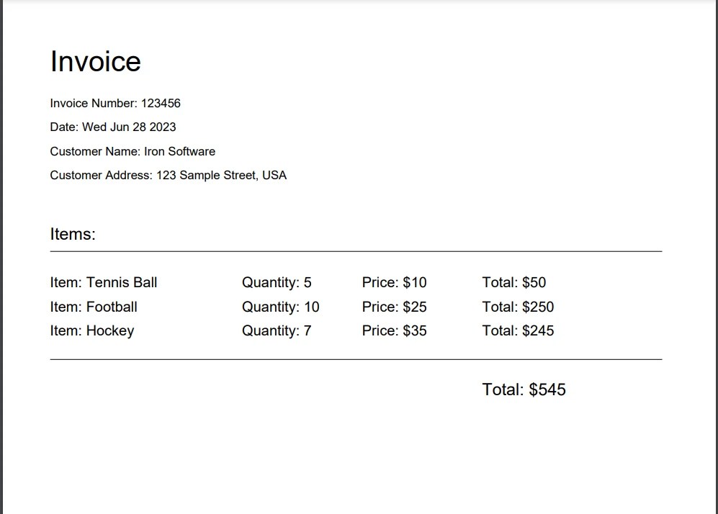Click the Total: $245 text
Screen dimensions: 718x514
click(518, 330)
